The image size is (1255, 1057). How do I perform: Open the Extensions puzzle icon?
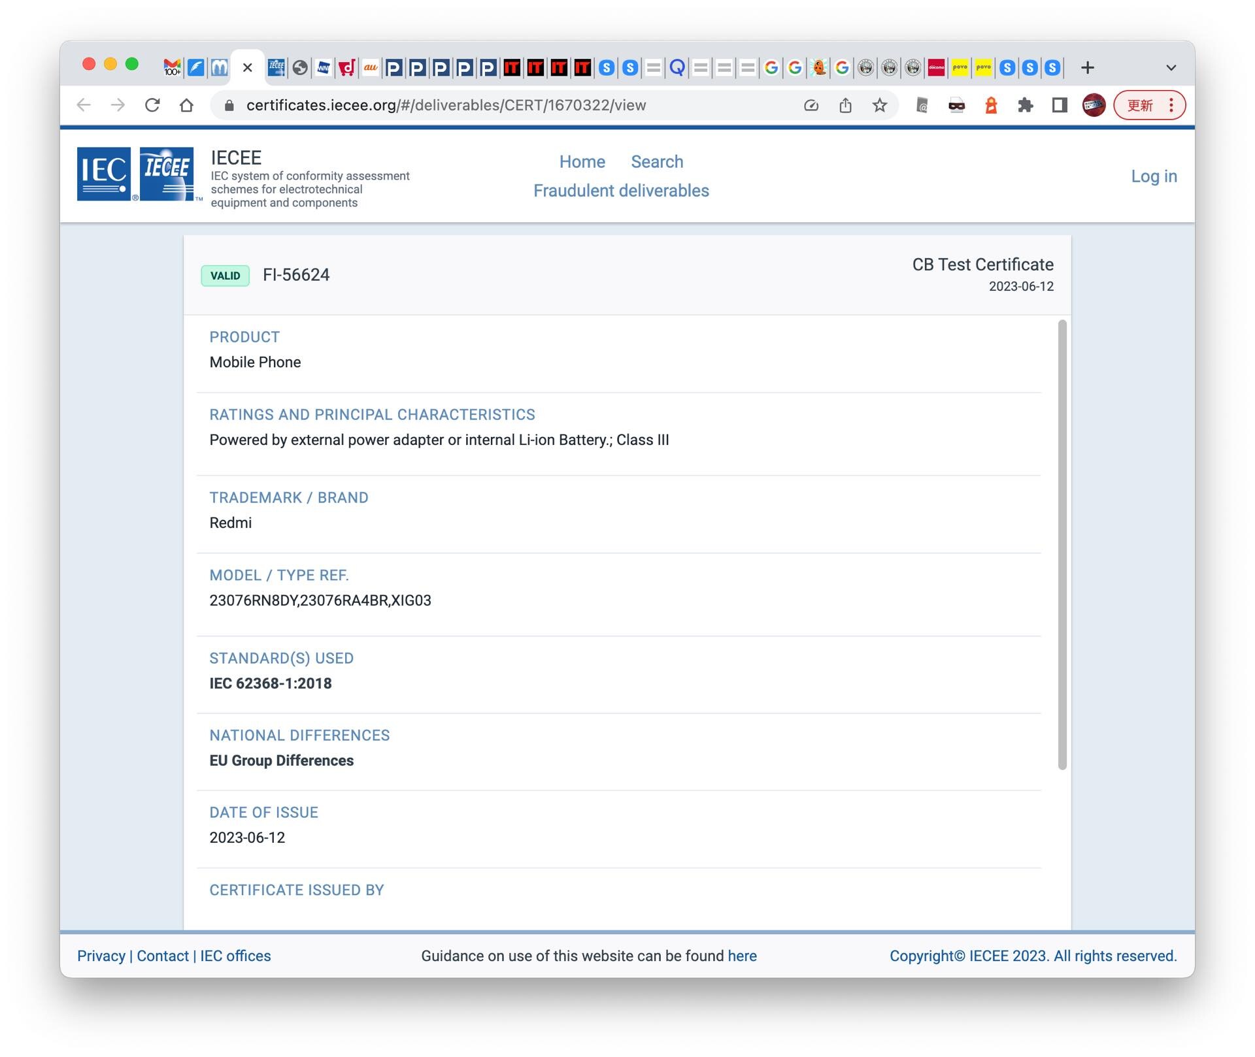pos(1025,105)
